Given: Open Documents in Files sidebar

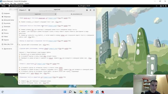Looking at the screenshot, I should pos(7,23).
